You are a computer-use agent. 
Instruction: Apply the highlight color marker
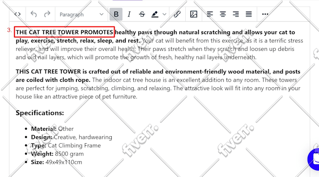[155, 14]
